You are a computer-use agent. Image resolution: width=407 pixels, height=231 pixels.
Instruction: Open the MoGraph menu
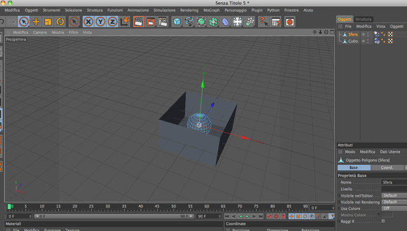point(211,10)
